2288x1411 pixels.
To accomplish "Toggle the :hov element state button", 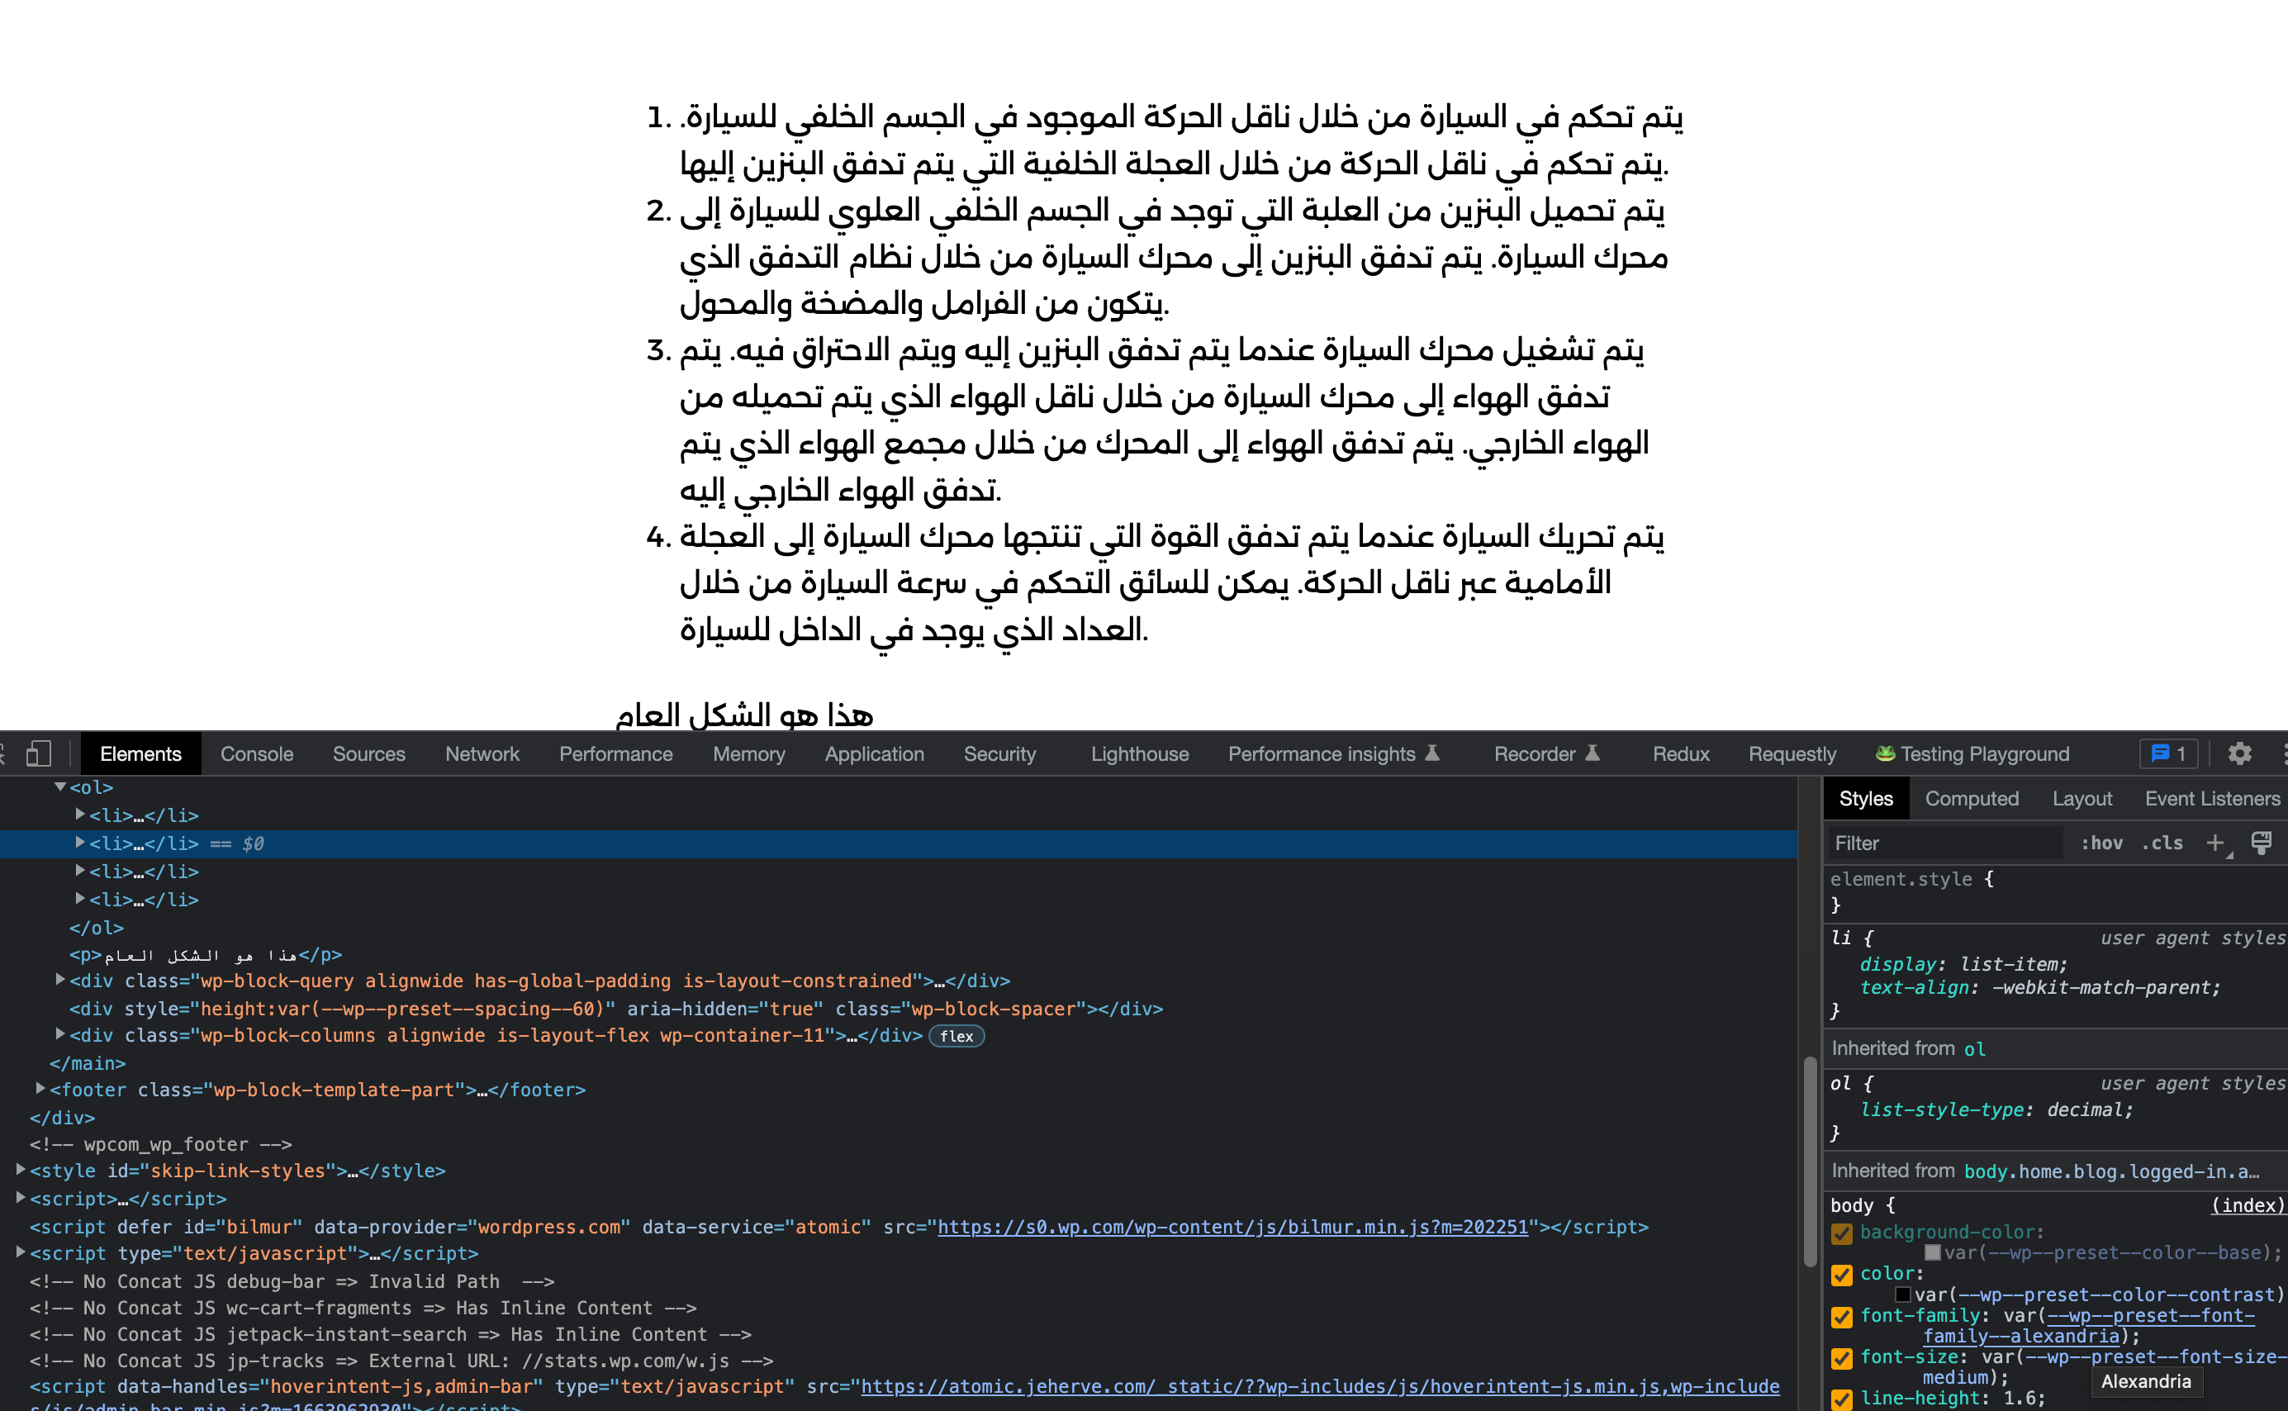I will [2101, 843].
